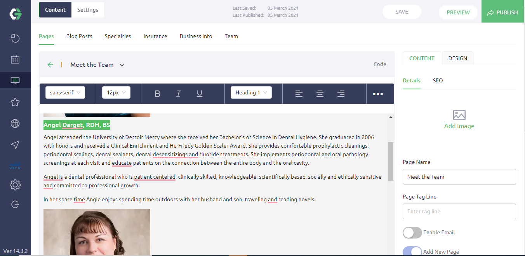The height and width of the screenshot is (256, 525).
Task: Click the underlined phrase patient centered
Action: pos(155,177)
